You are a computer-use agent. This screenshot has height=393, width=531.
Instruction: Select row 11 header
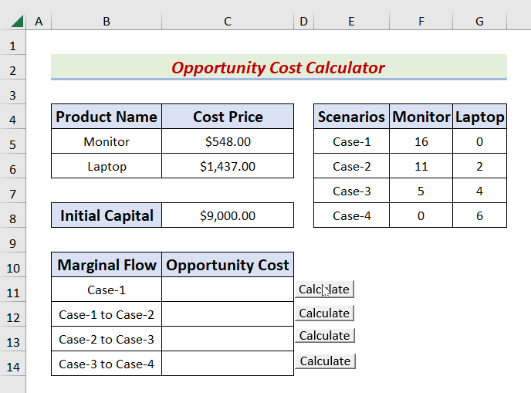(x=13, y=291)
